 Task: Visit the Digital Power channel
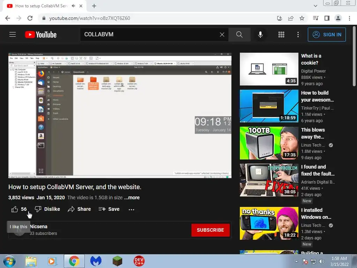pos(313,71)
